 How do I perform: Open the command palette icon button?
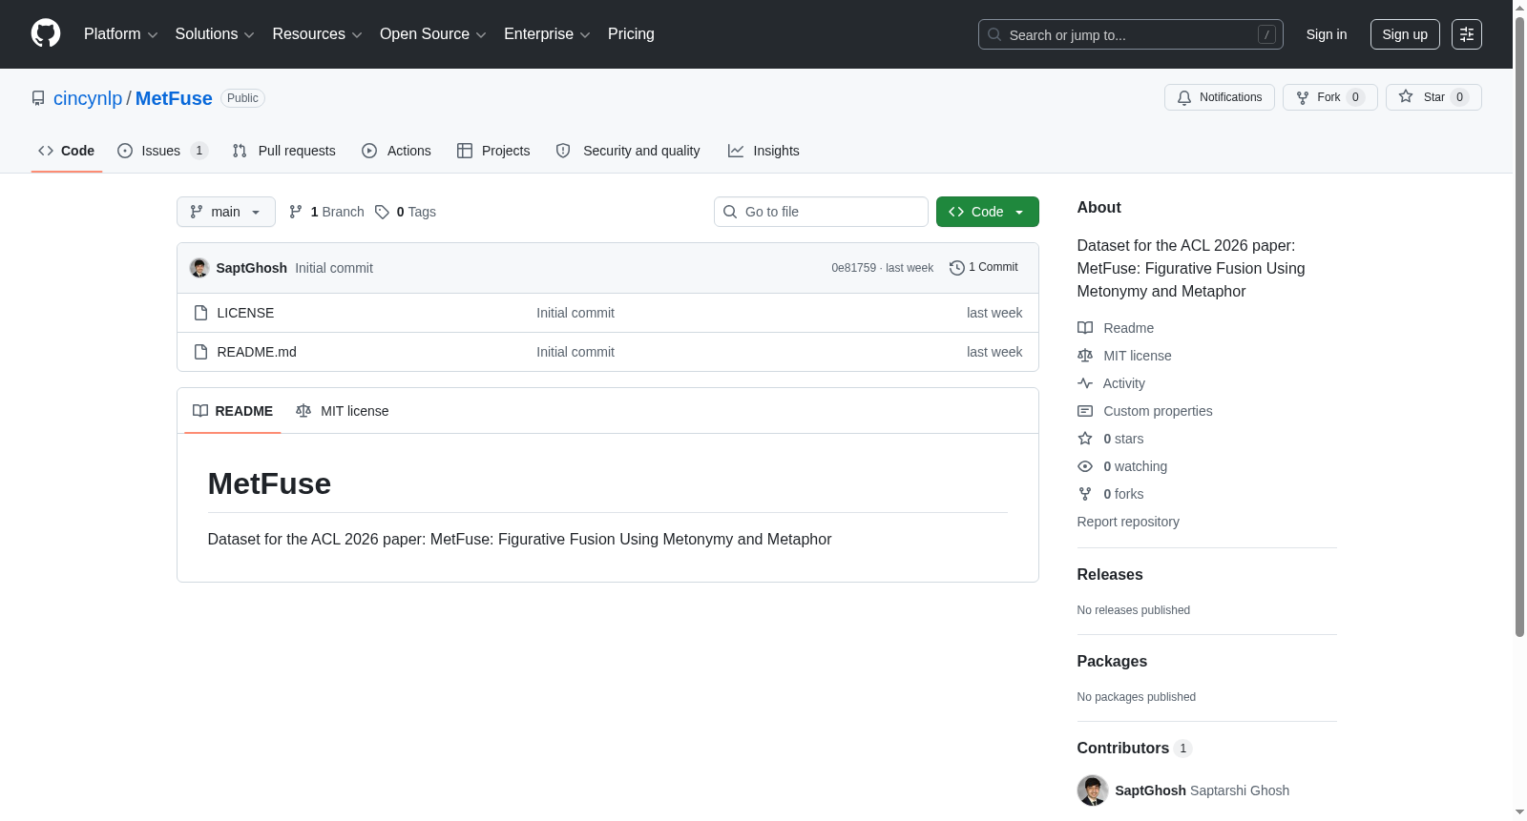tap(1466, 34)
